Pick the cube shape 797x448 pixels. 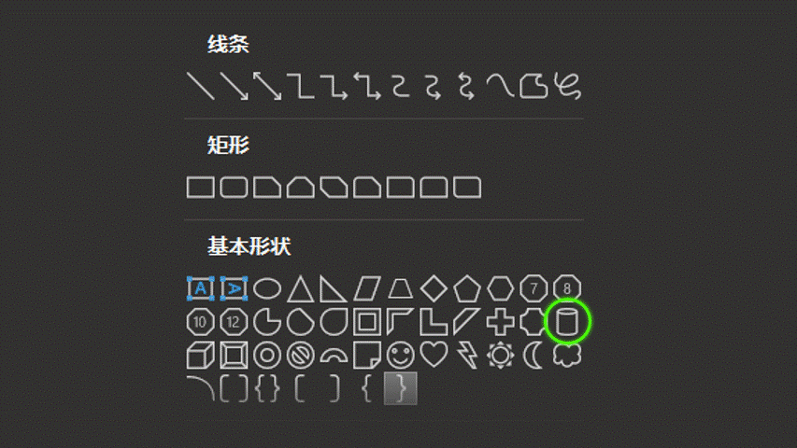[x=200, y=355]
